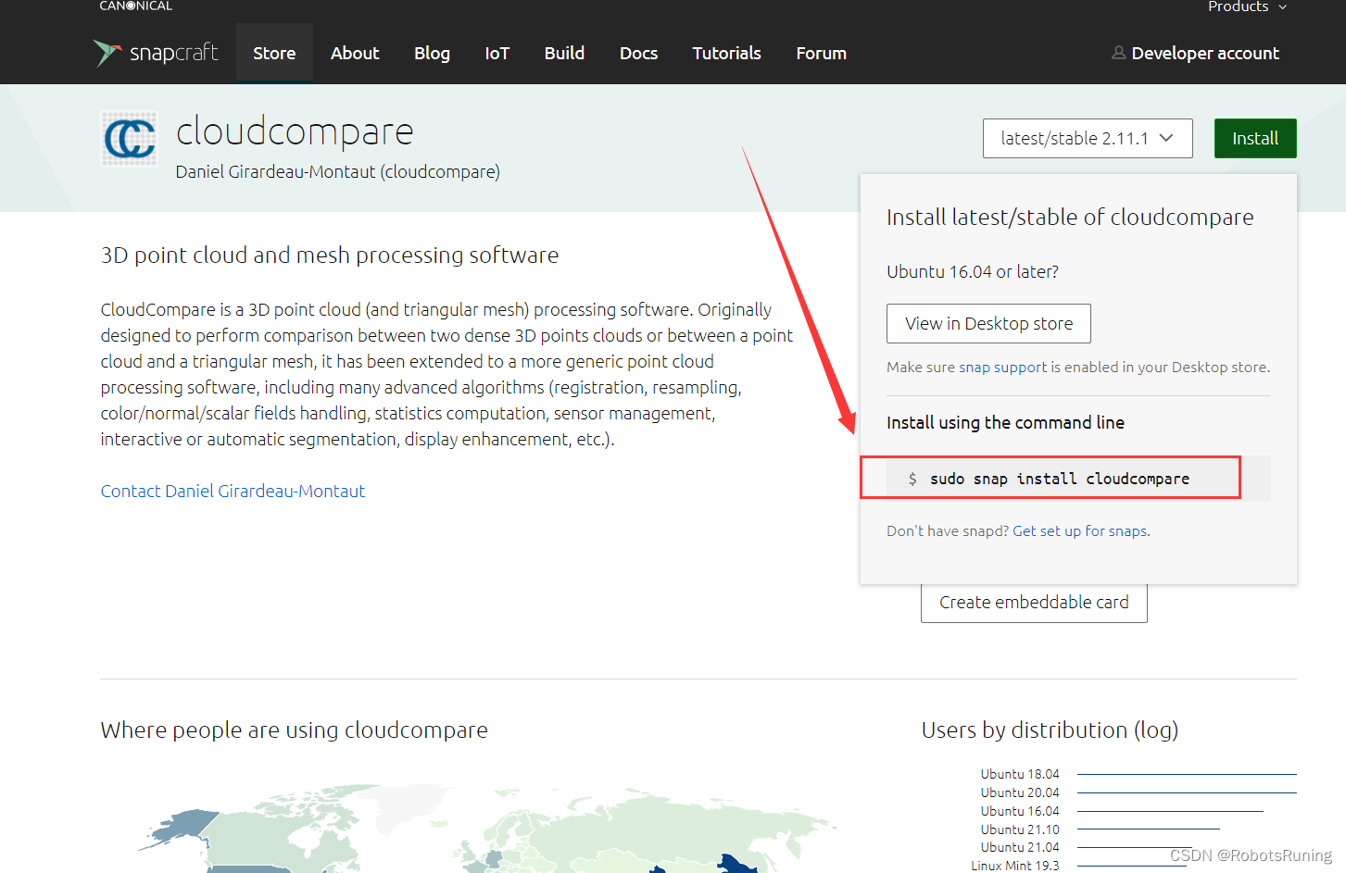The image size is (1346, 873).
Task: Follow the Contact Daniel Girardeau-Montaut link
Action: click(x=233, y=491)
